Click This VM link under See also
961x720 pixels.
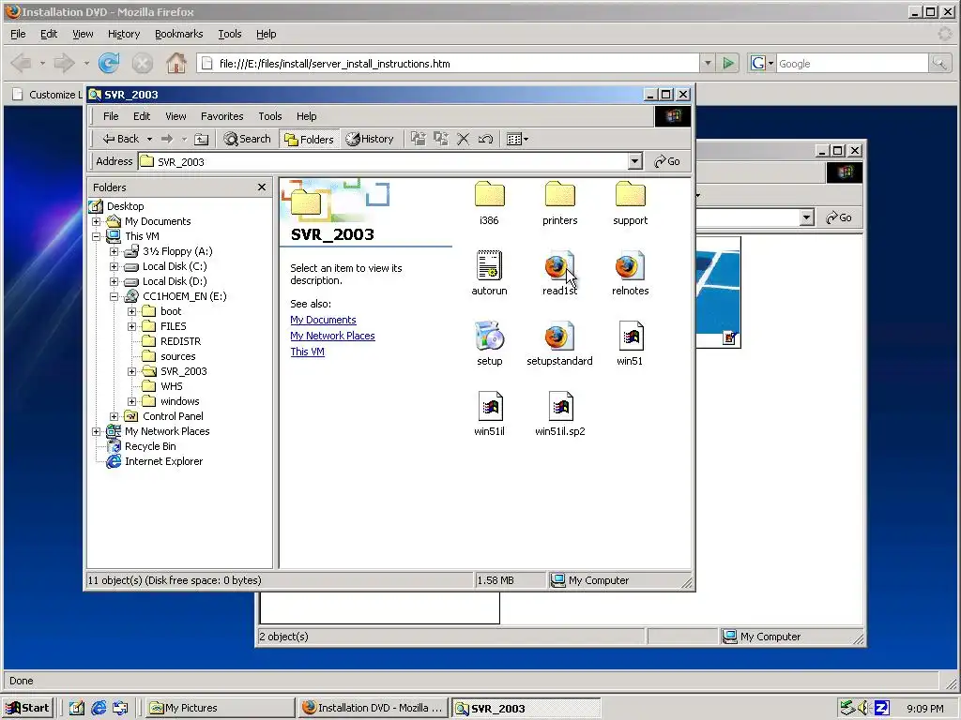[x=307, y=352]
